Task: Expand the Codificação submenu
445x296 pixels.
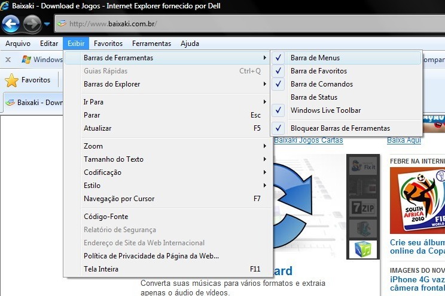Action: click(167, 172)
